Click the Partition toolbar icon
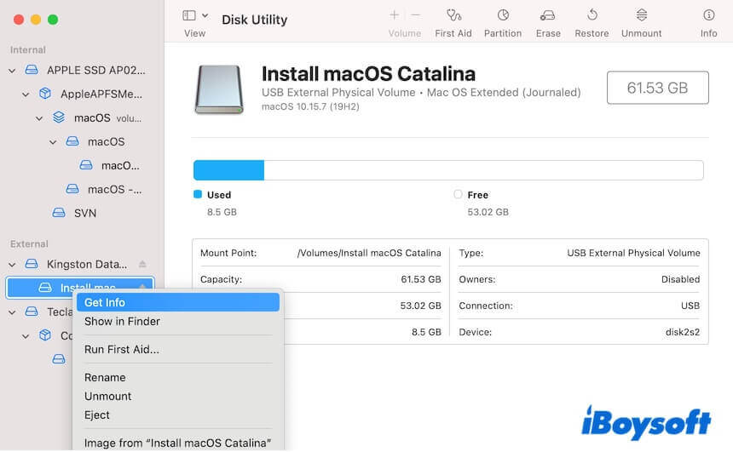This screenshot has height=452, width=733. tap(503, 16)
